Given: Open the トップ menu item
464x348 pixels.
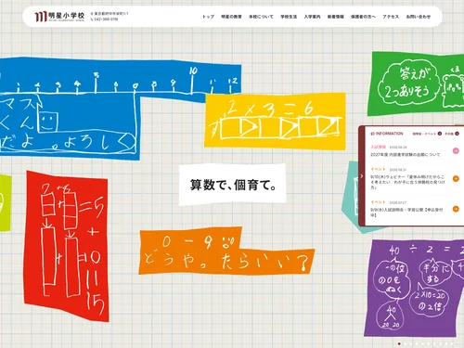Looking at the screenshot, I should [208, 17].
